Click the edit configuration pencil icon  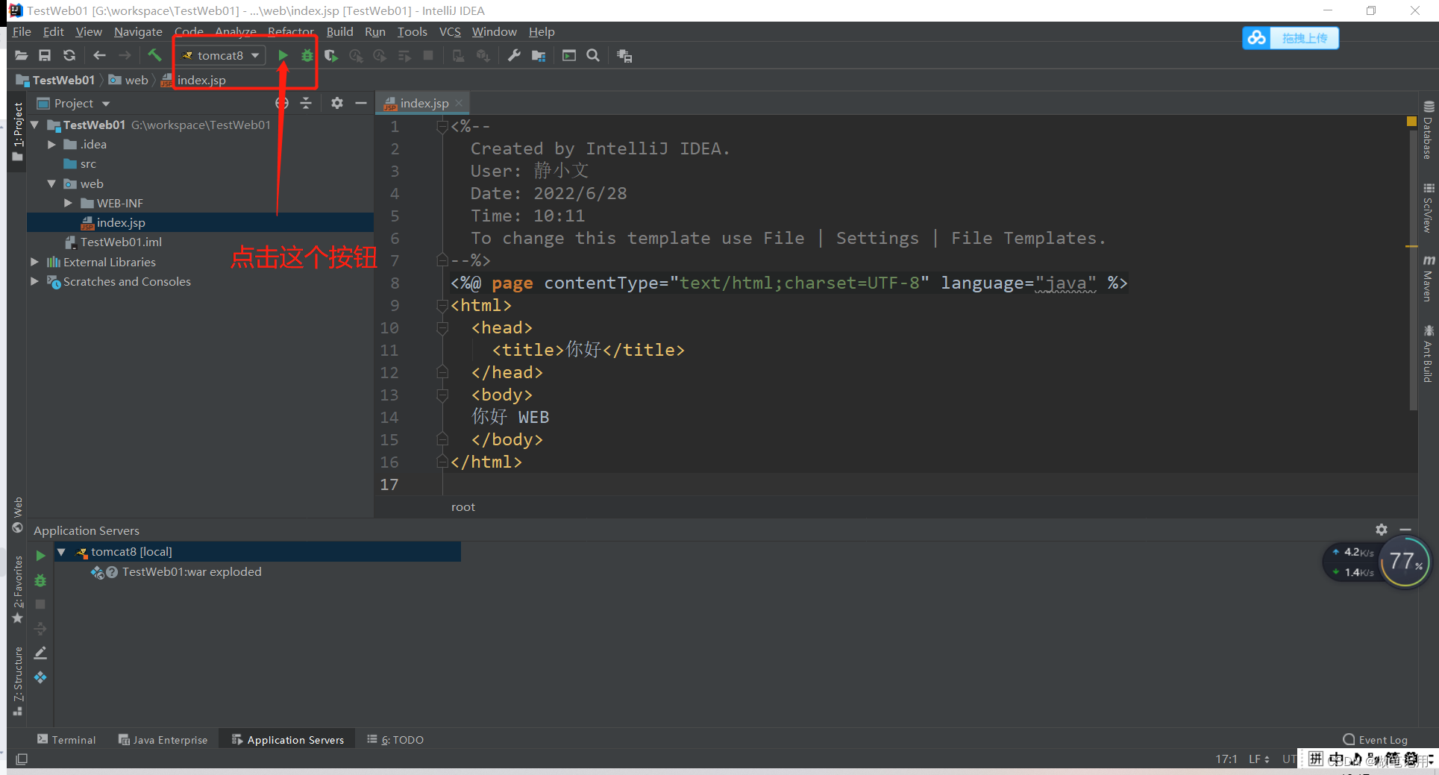tap(40, 653)
